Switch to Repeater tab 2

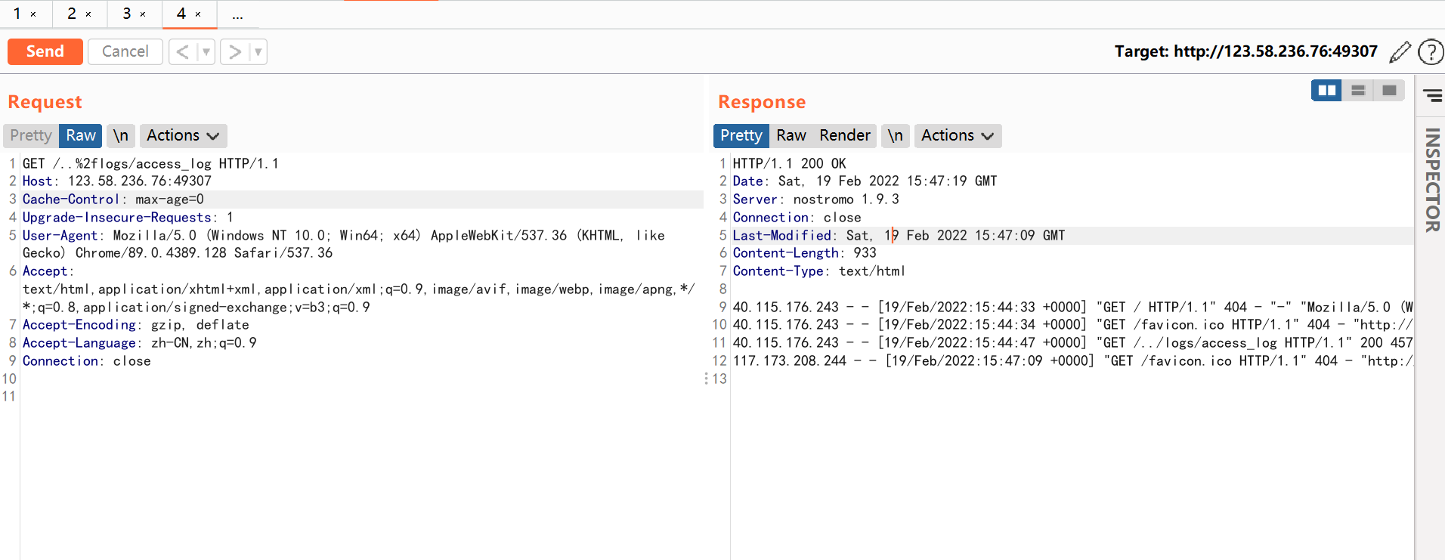click(71, 14)
